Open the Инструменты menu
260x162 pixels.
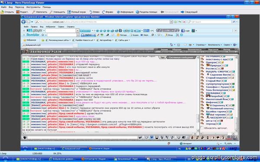pos(33,7)
